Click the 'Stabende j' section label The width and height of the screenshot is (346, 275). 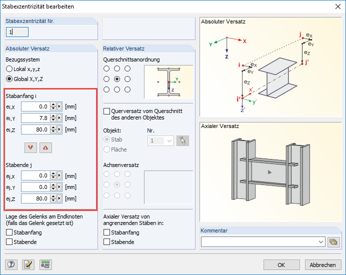tap(19, 165)
